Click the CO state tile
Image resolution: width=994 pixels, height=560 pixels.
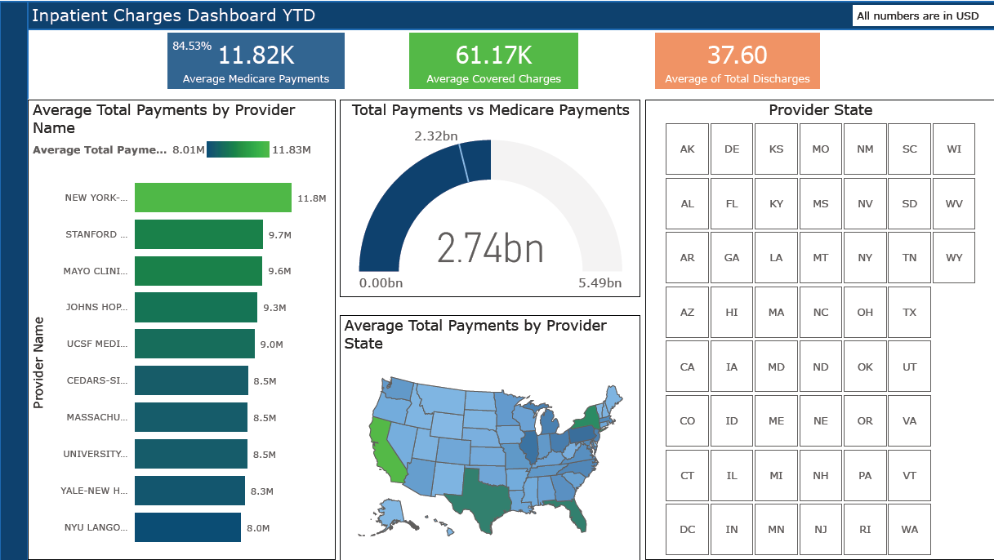tap(687, 420)
